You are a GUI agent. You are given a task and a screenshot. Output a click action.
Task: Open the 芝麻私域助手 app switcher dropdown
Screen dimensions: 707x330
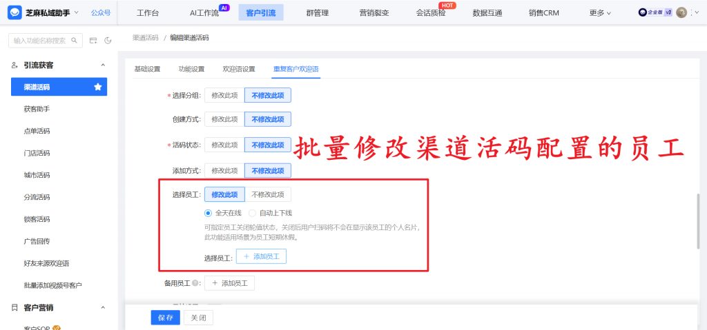point(76,12)
